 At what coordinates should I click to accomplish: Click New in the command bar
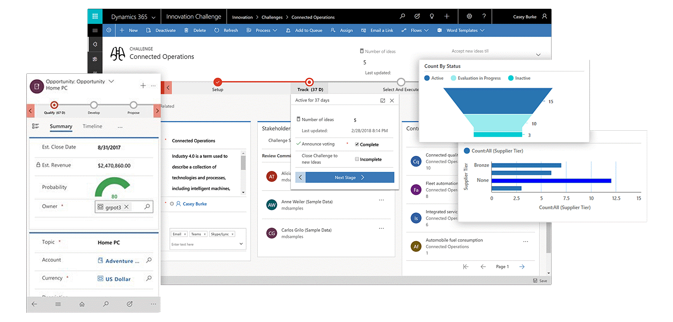[129, 30]
